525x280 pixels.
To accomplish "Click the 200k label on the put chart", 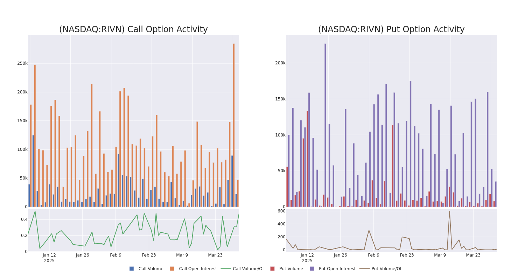I will (280, 63).
